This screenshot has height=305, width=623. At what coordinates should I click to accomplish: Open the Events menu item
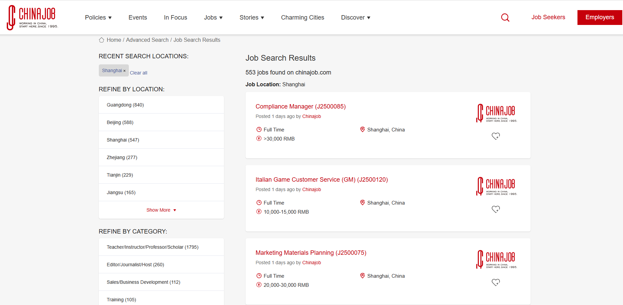pyautogui.click(x=138, y=18)
